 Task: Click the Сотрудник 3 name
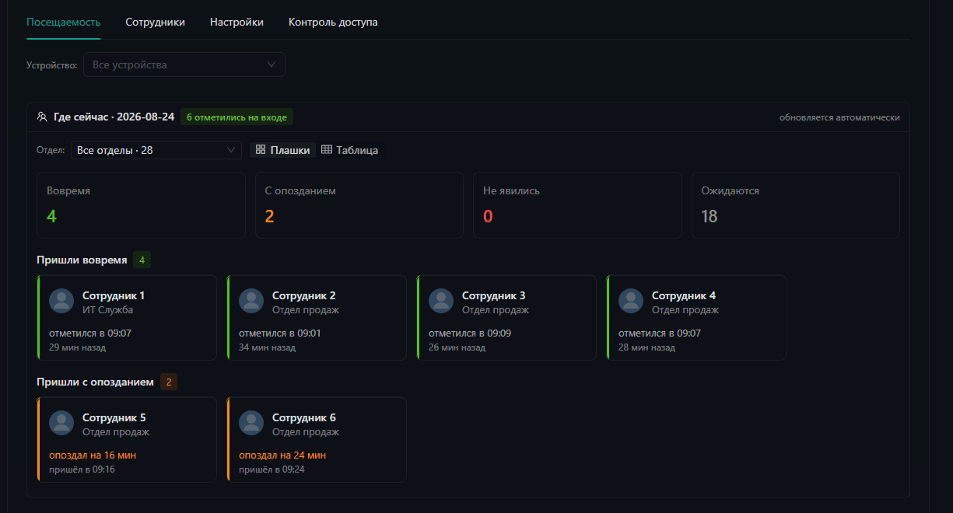[x=494, y=295]
